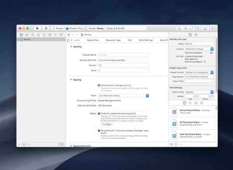Click the Bundle Identifier field
233x170 pixels.
123,60
